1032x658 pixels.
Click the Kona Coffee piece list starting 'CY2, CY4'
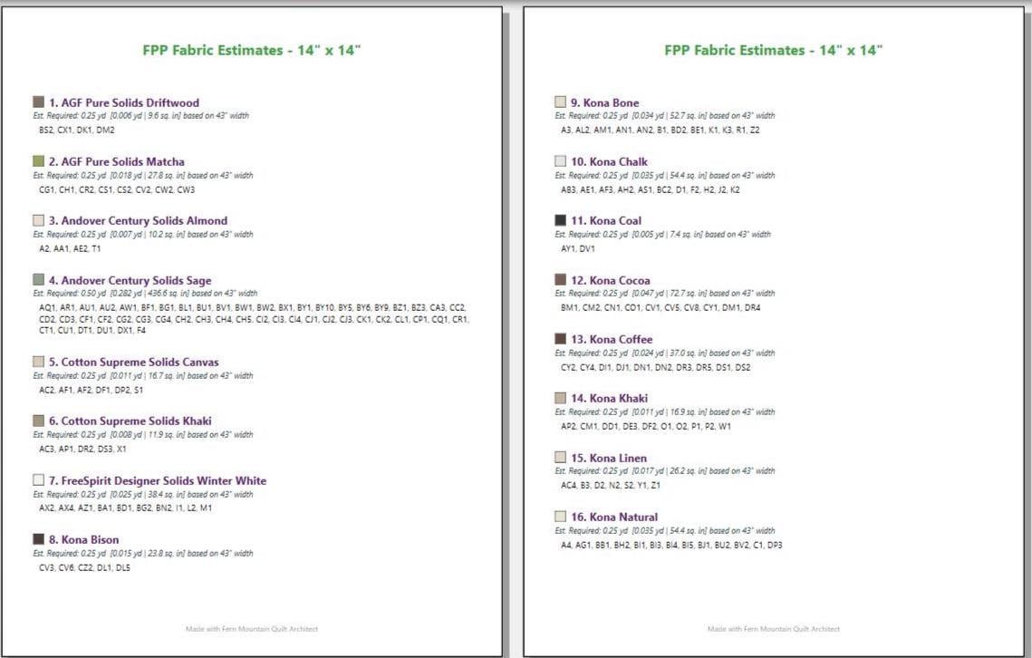click(x=655, y=368)
